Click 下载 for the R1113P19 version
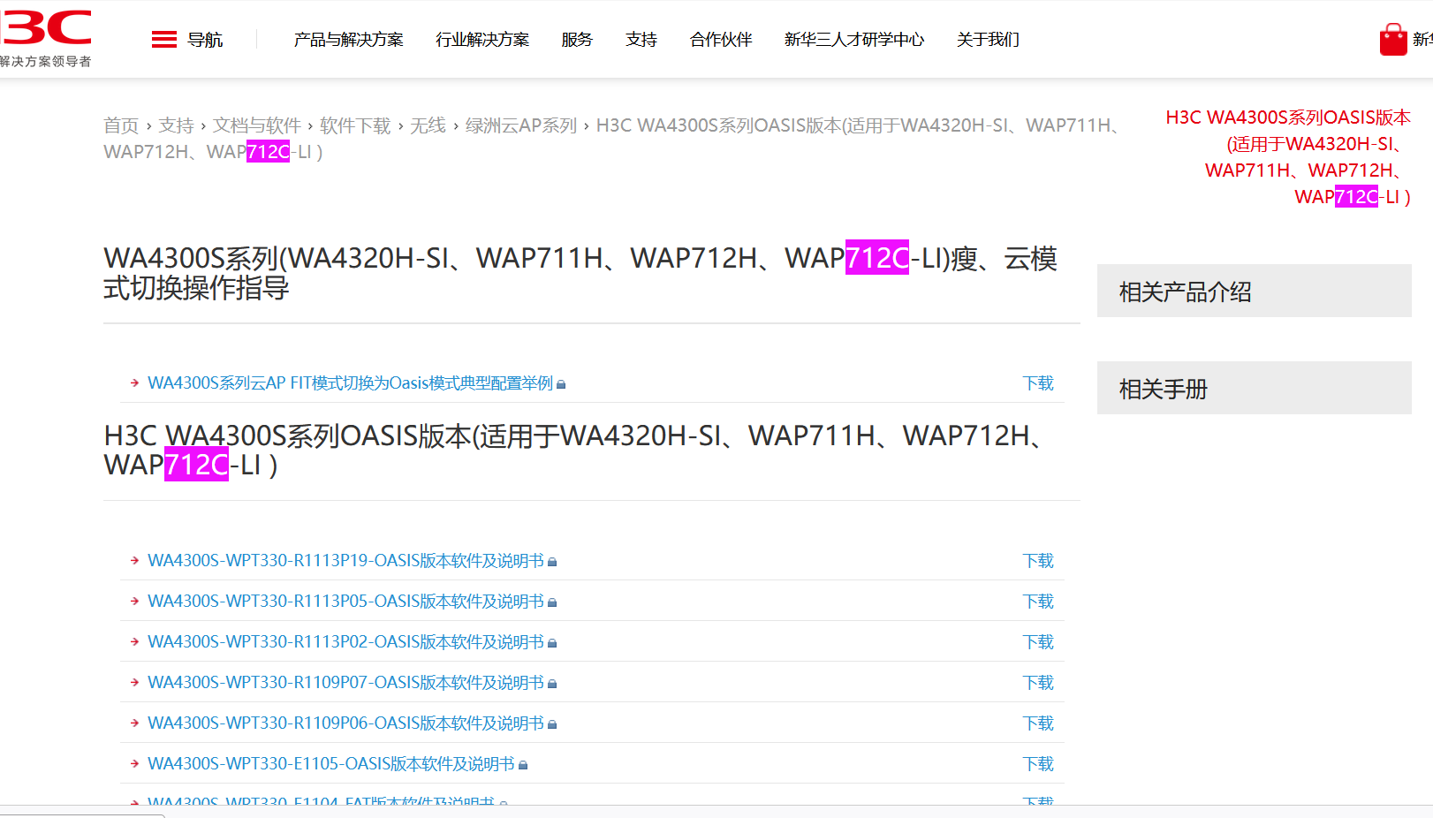 (x=1038, y=561)
